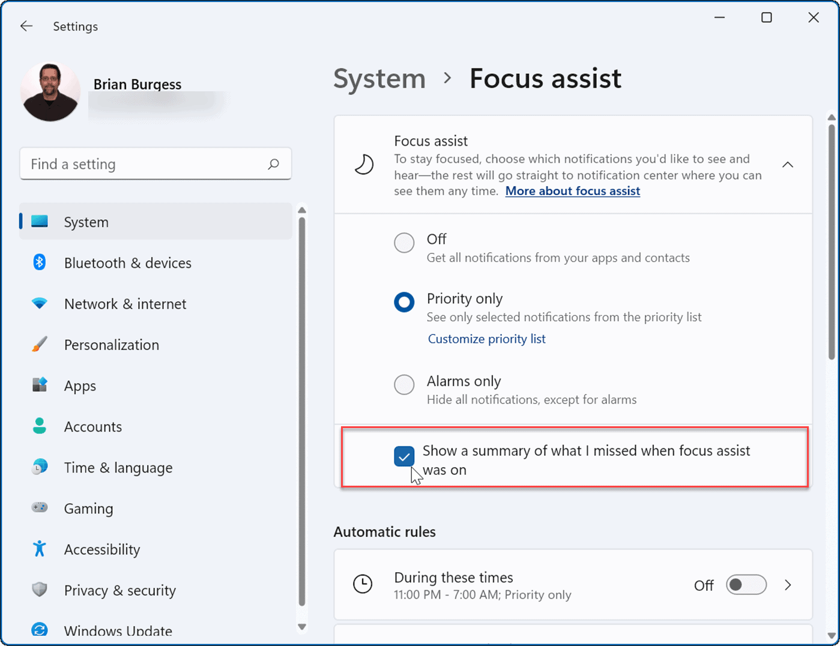This screenshot has width=840, height=646.
Task: Click the Personalization brush icon
Action: 39,344
